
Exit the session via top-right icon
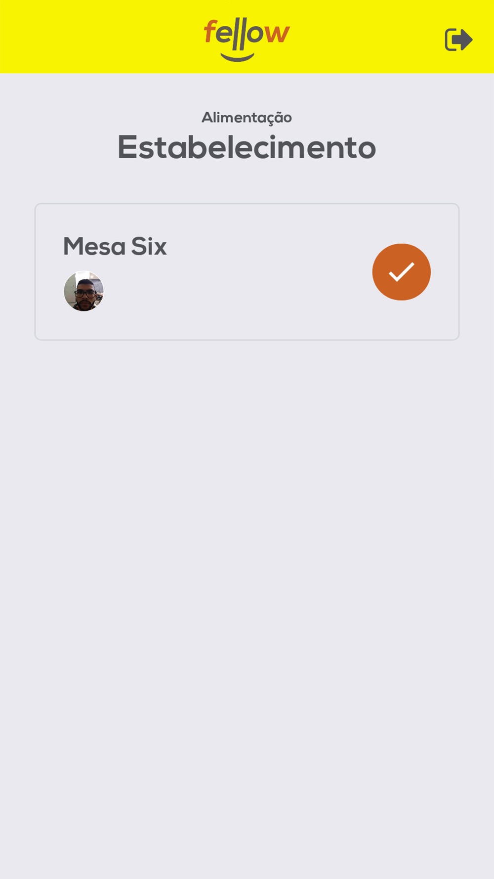point(458,40)
